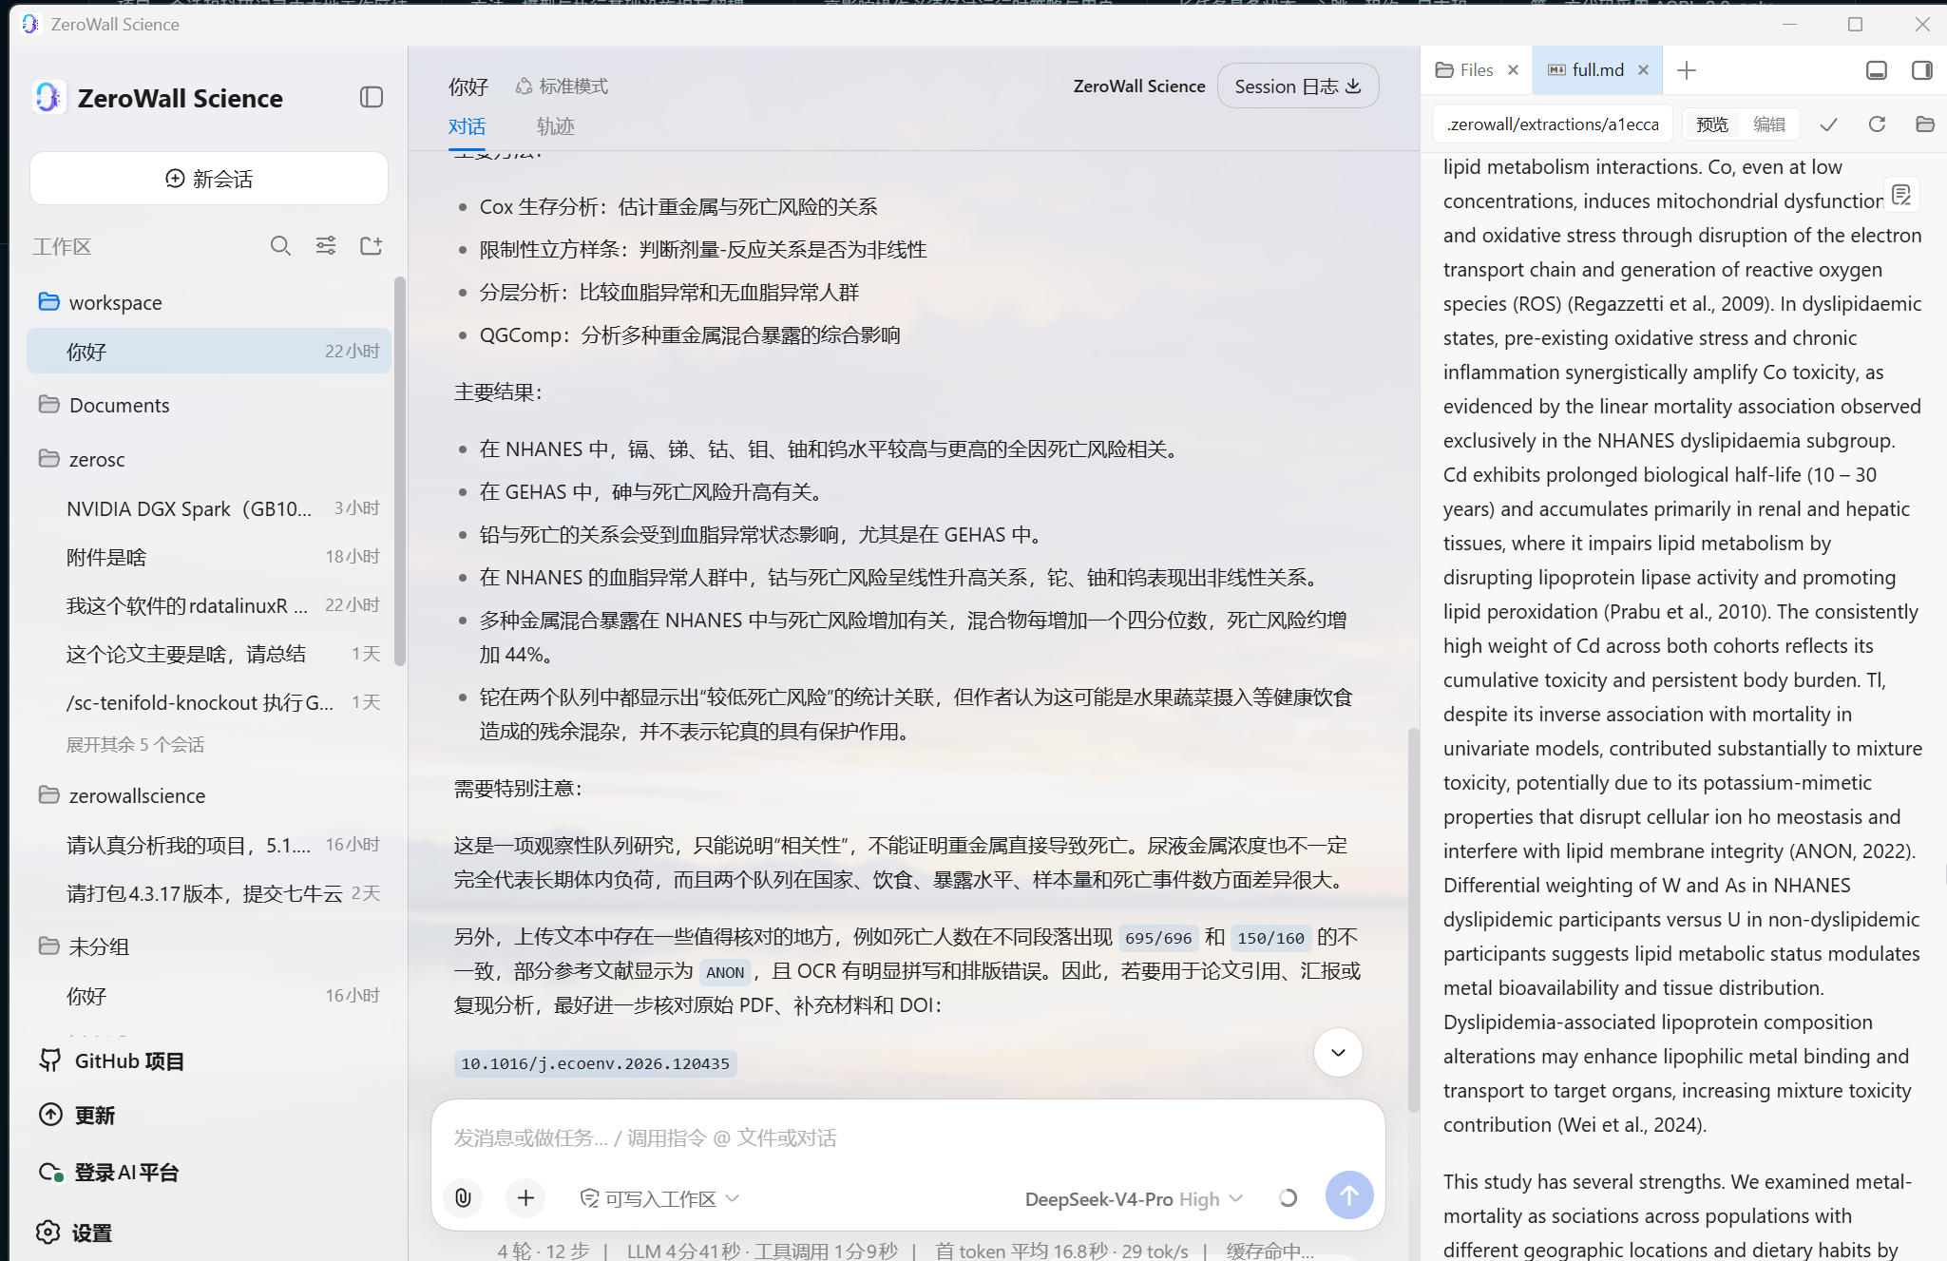Collapse the zerosc folder
This screenshot has height=1261, width=1947.
tap(209, 459)
